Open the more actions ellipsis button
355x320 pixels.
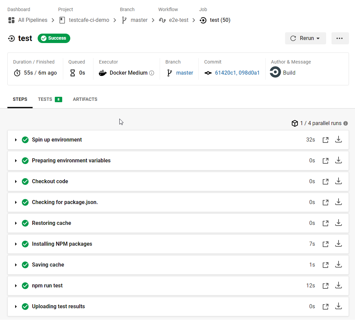point(340,38)
